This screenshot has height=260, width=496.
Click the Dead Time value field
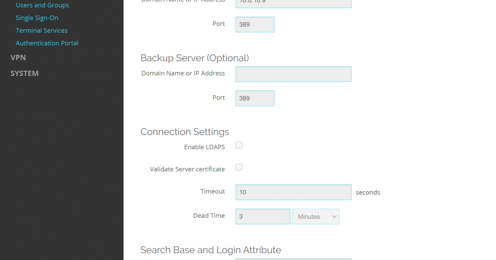(262, 217)
